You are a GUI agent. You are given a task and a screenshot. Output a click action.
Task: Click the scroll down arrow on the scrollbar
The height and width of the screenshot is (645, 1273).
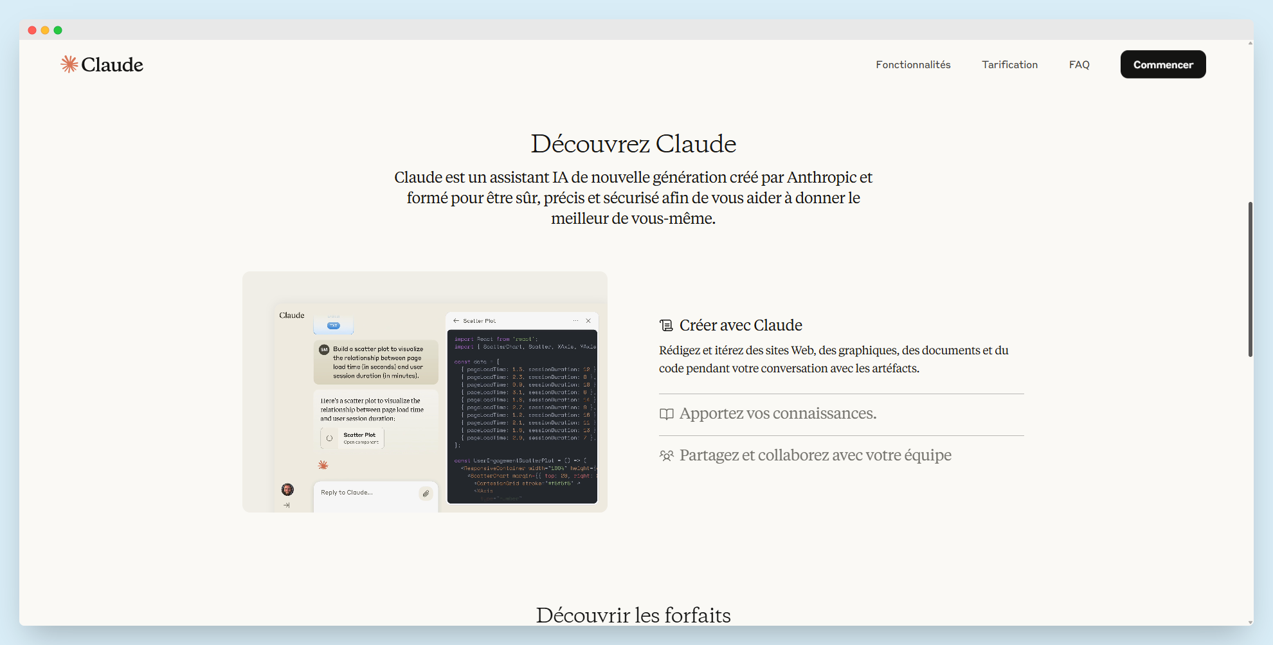(1250, 622)
